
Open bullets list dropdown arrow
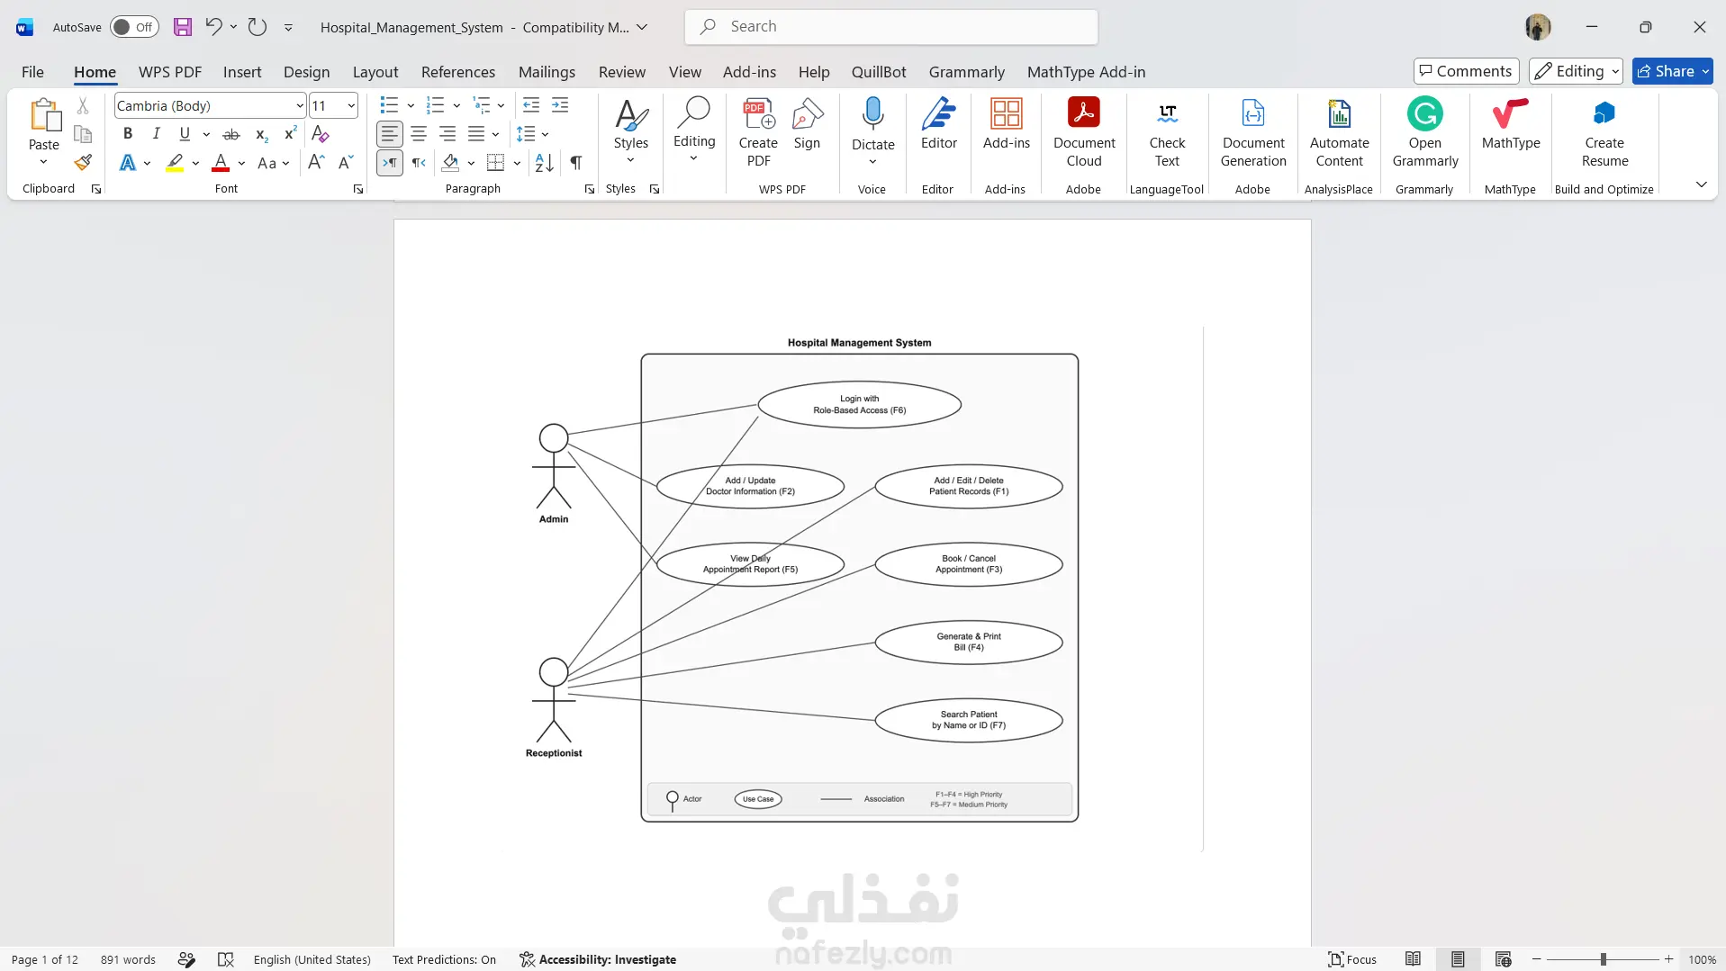pyautogui.click(x=411, y=106)
